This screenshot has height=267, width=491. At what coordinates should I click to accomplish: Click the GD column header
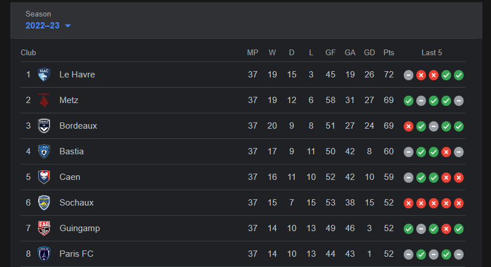369,53
